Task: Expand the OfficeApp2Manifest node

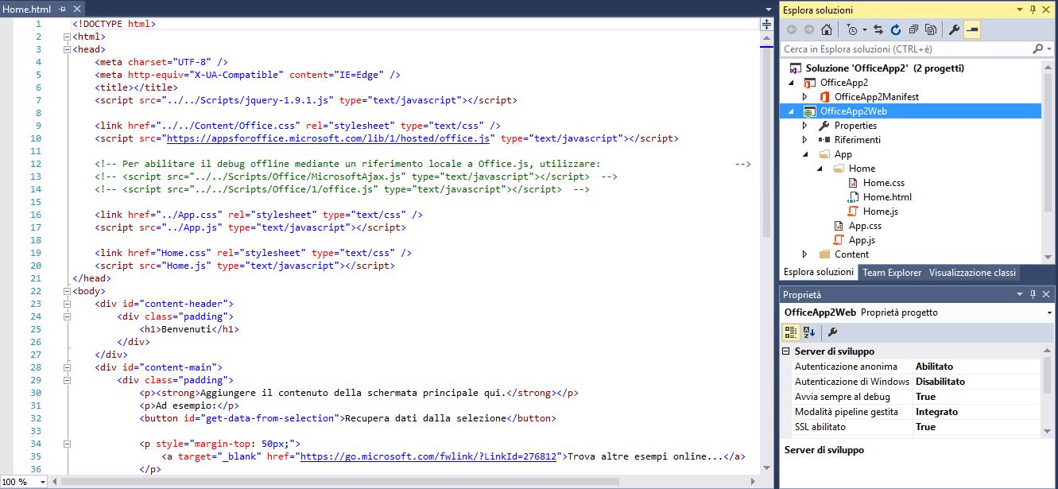Action: 805,97
